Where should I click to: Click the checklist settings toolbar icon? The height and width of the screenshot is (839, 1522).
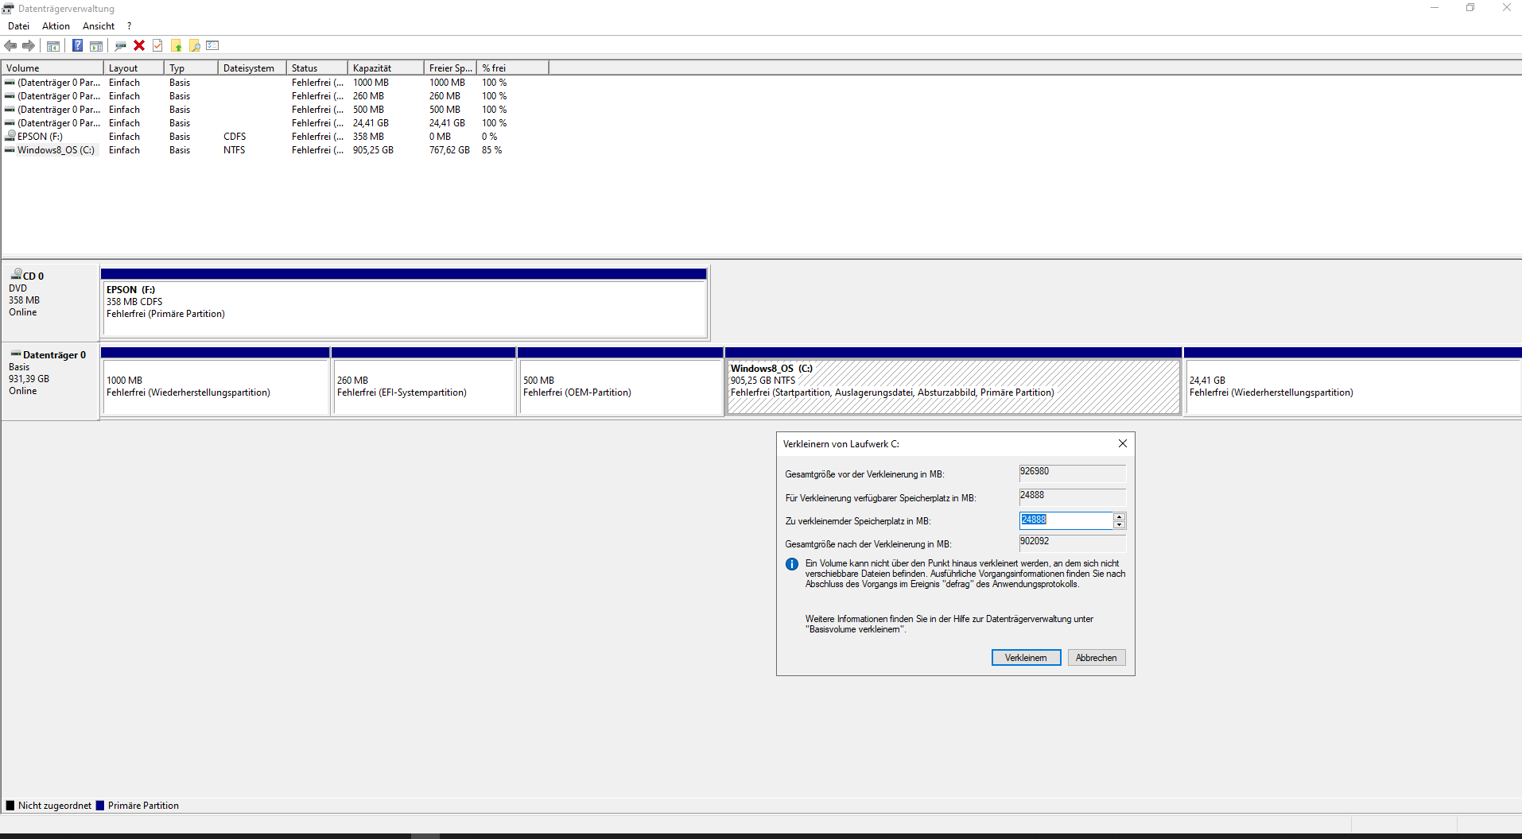click(x=212, y=46)
